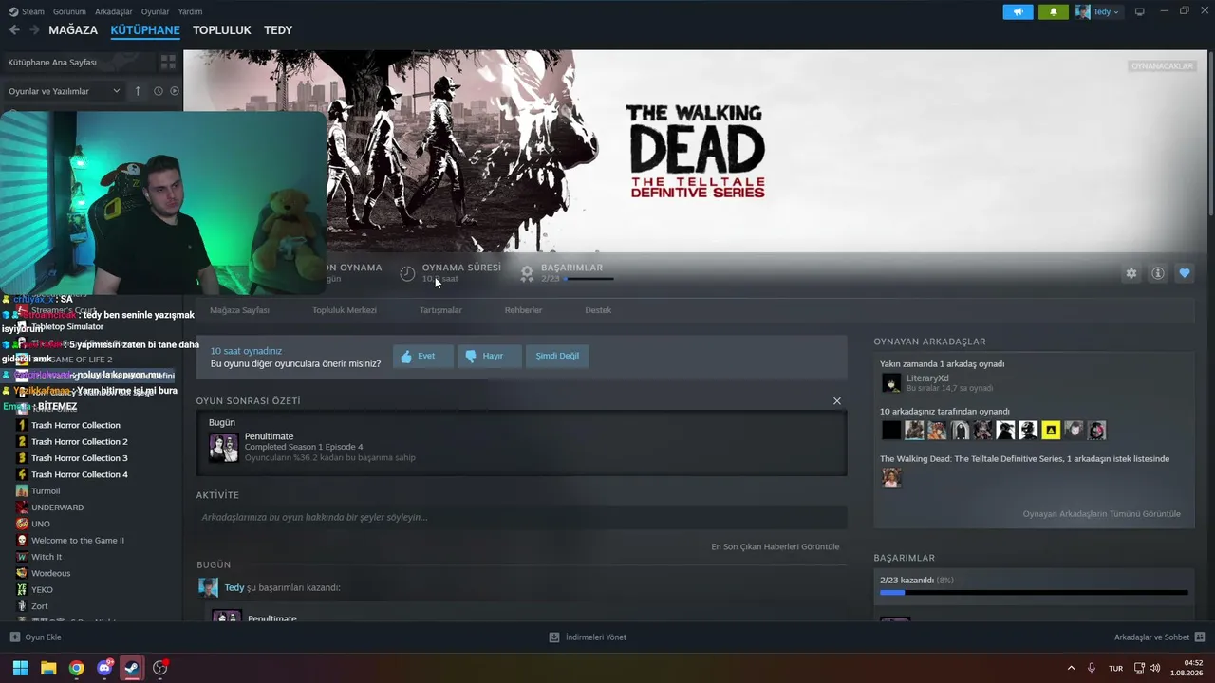The width and height of the screenshot is (1215, 683).
Task: Open the announcements megaphone button
Action: pyautogui.click(x=1018, y=11)
